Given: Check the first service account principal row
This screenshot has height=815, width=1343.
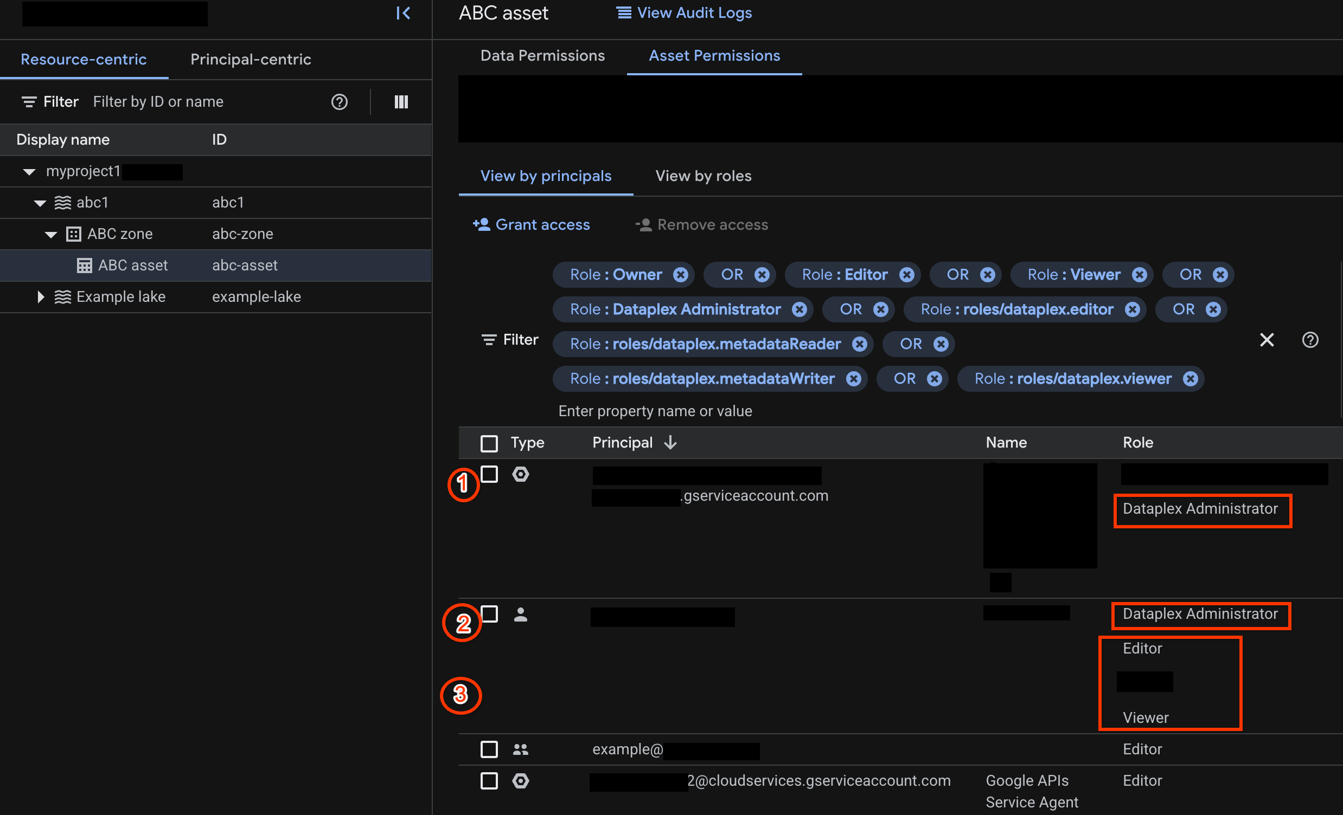Looking at the screenshot, I should point(489,474).
